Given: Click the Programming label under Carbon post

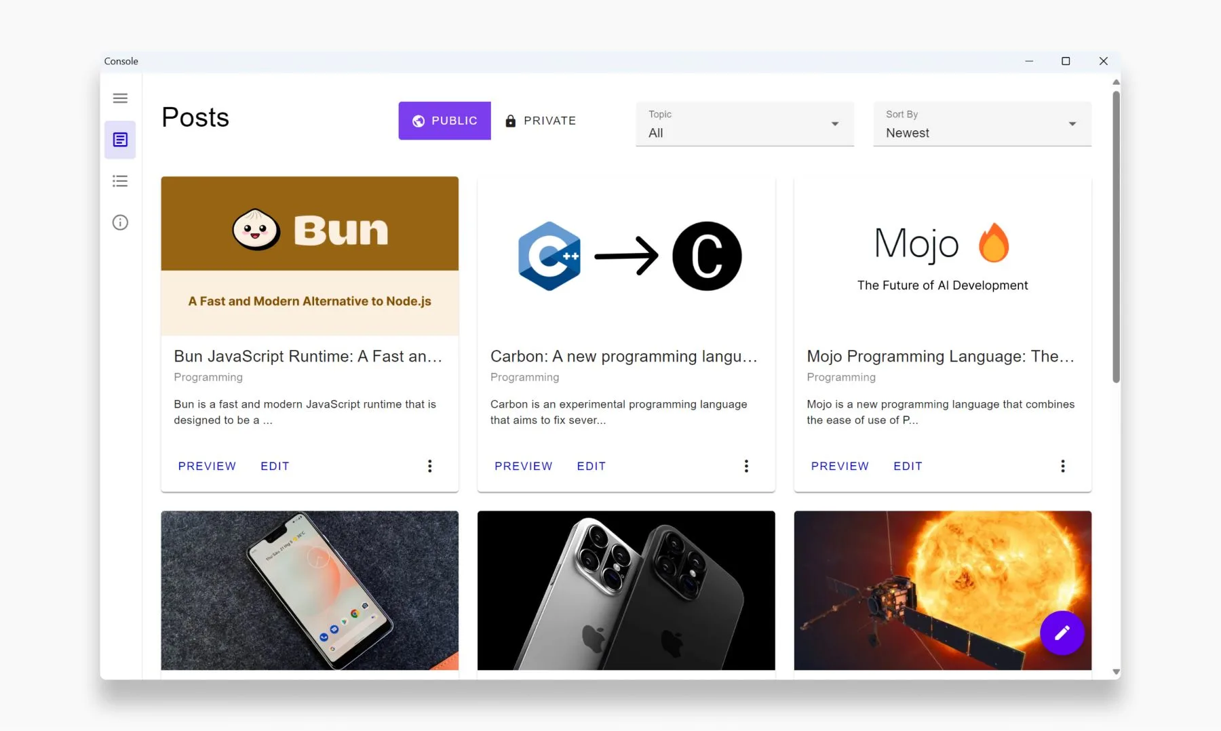Looking at the screenshot, I should (x=525, y=377).
